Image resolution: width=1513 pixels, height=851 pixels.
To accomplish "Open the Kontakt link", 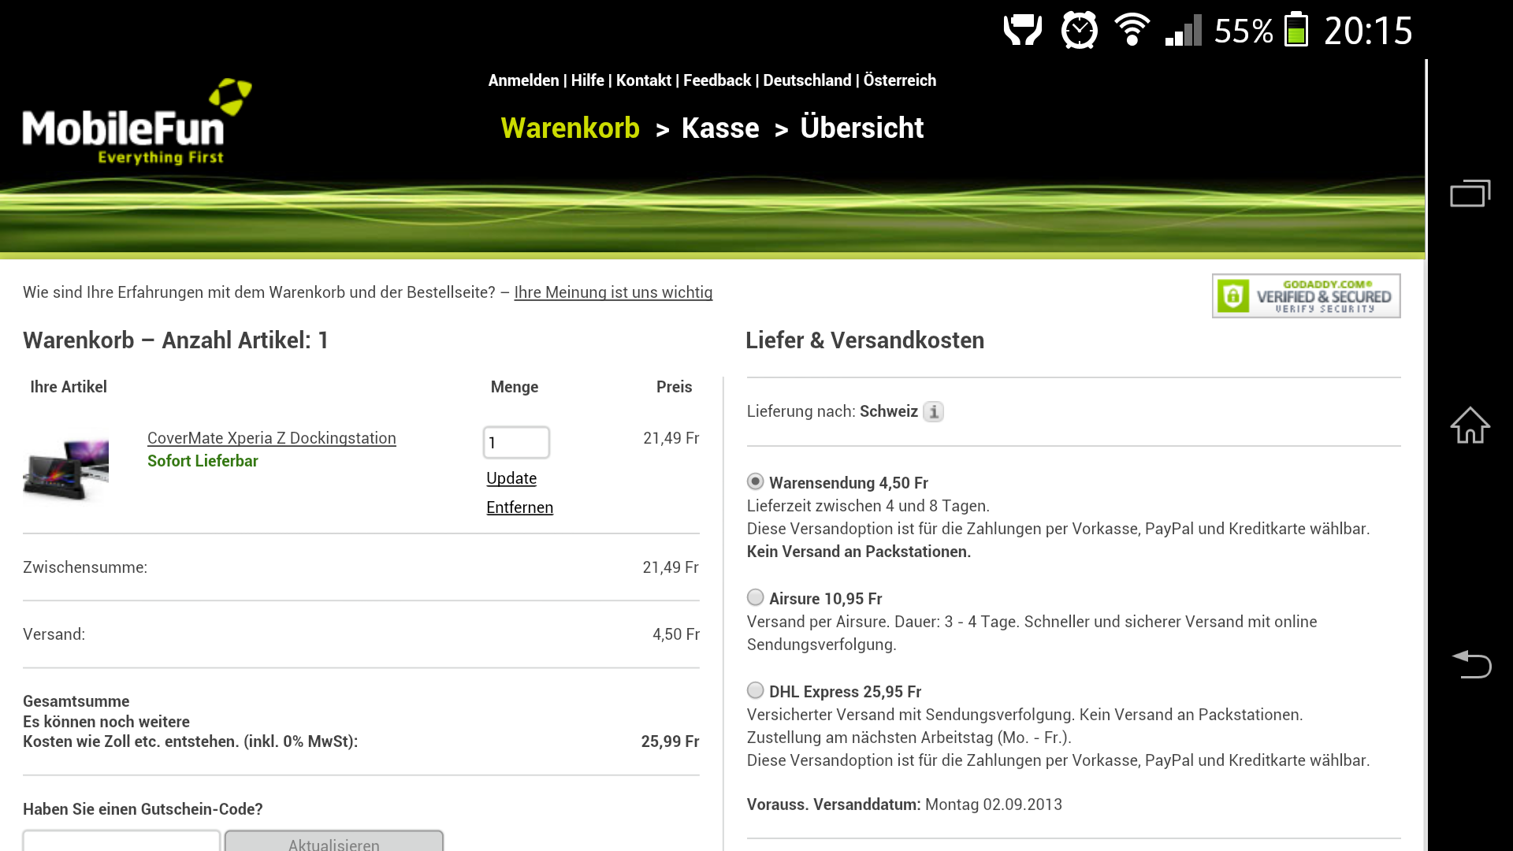I will (643, 80).
